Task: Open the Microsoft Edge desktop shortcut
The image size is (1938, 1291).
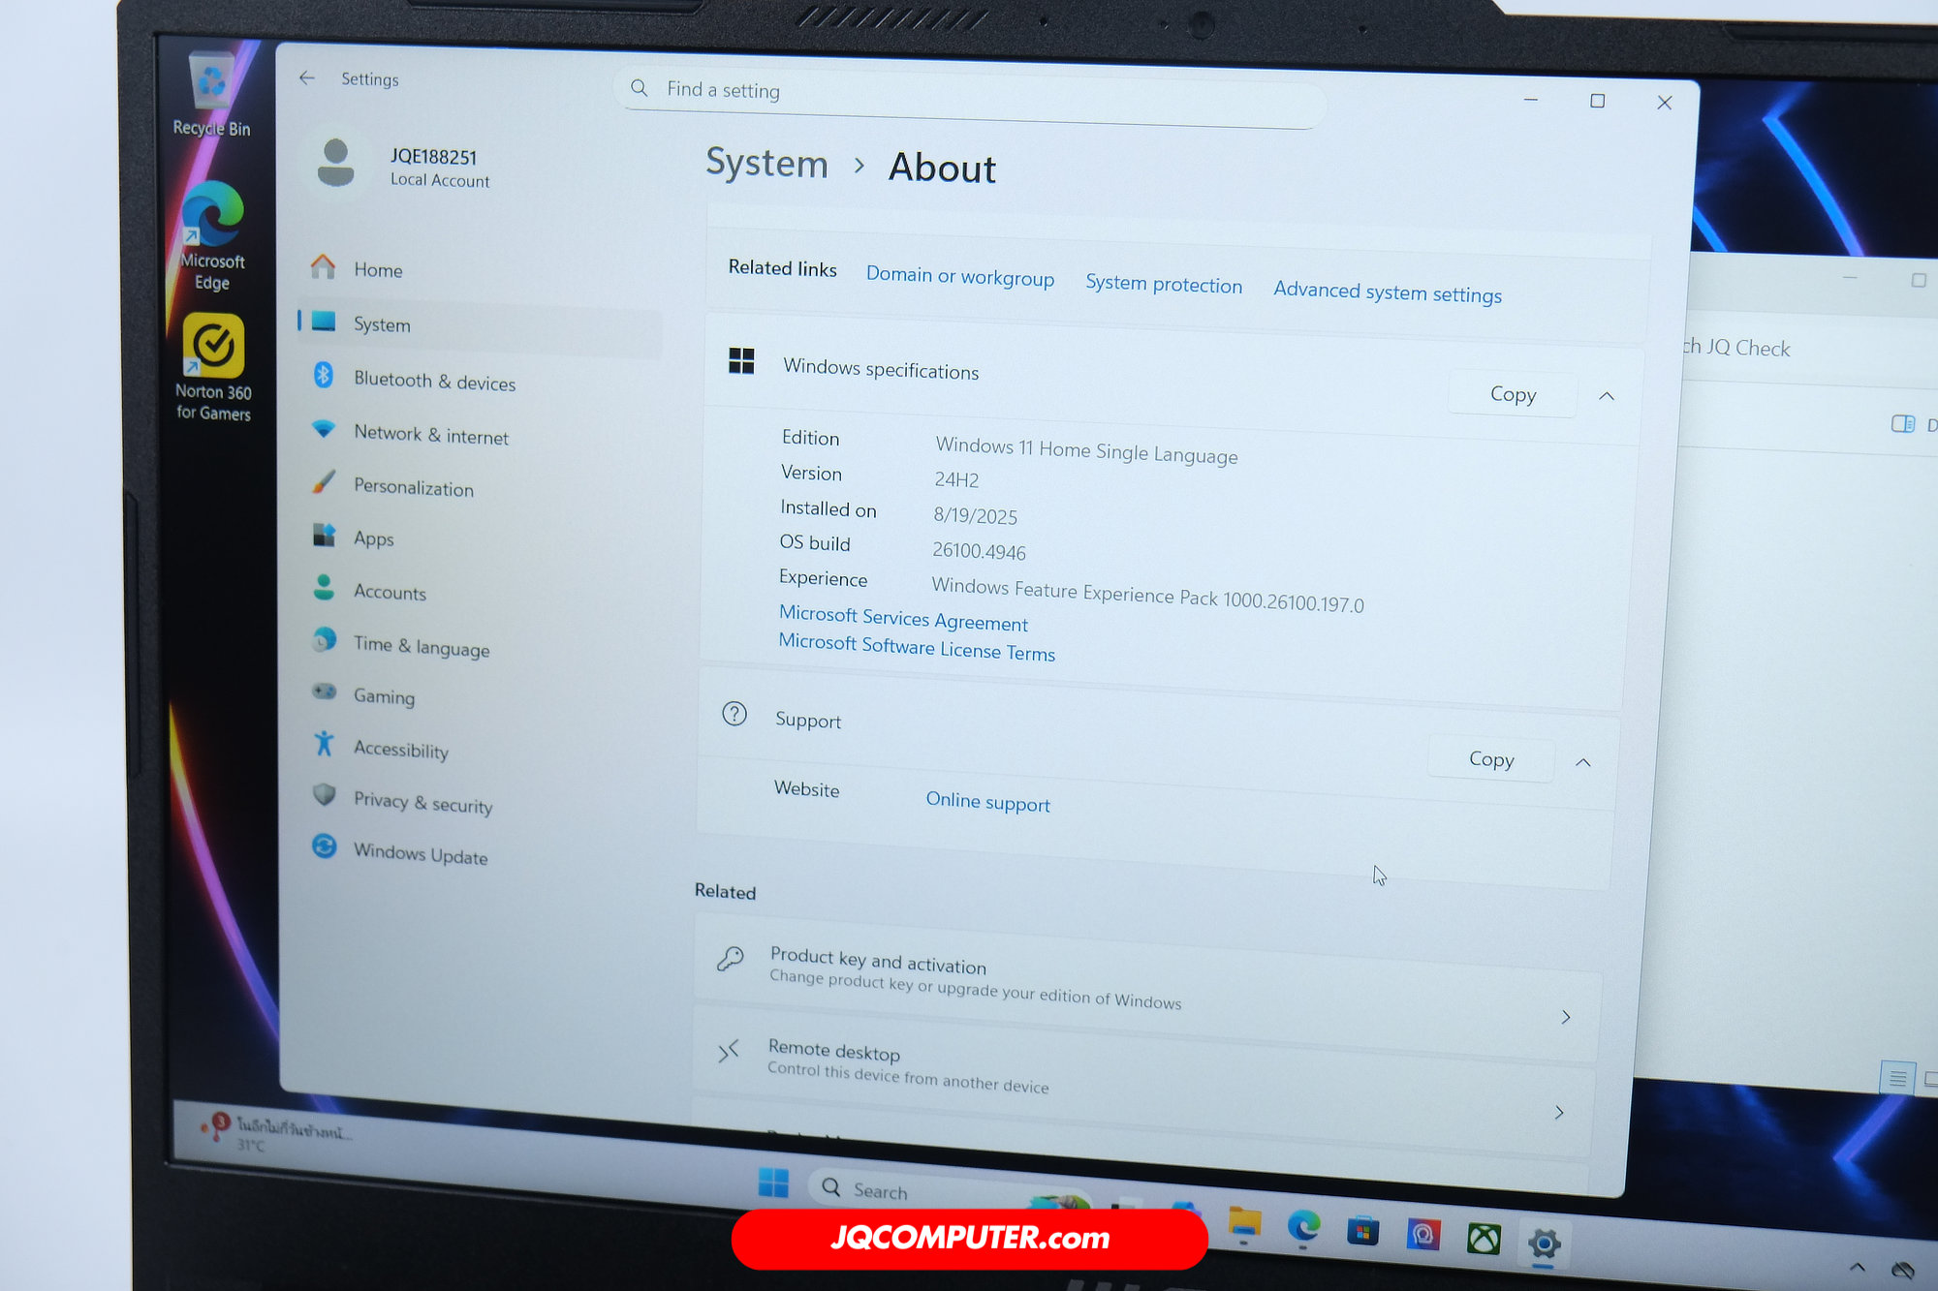Action: click(212, 235)
